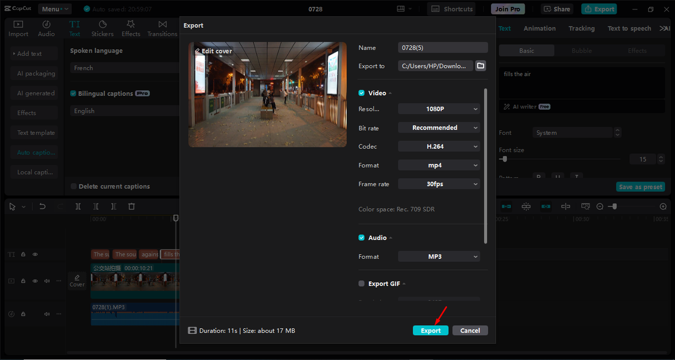Toggle main track magnet icon
Viewport: 675px width, 360px height.
tap(506, 207)
